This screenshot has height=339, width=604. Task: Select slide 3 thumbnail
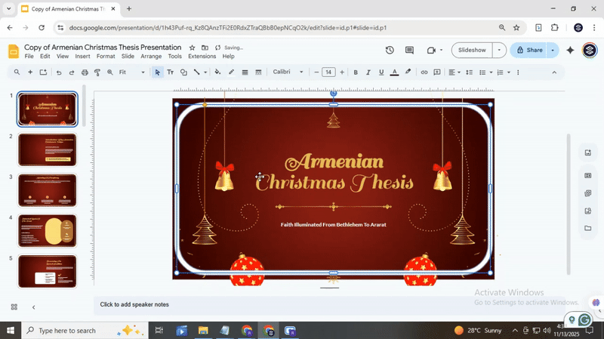point(47,190)
